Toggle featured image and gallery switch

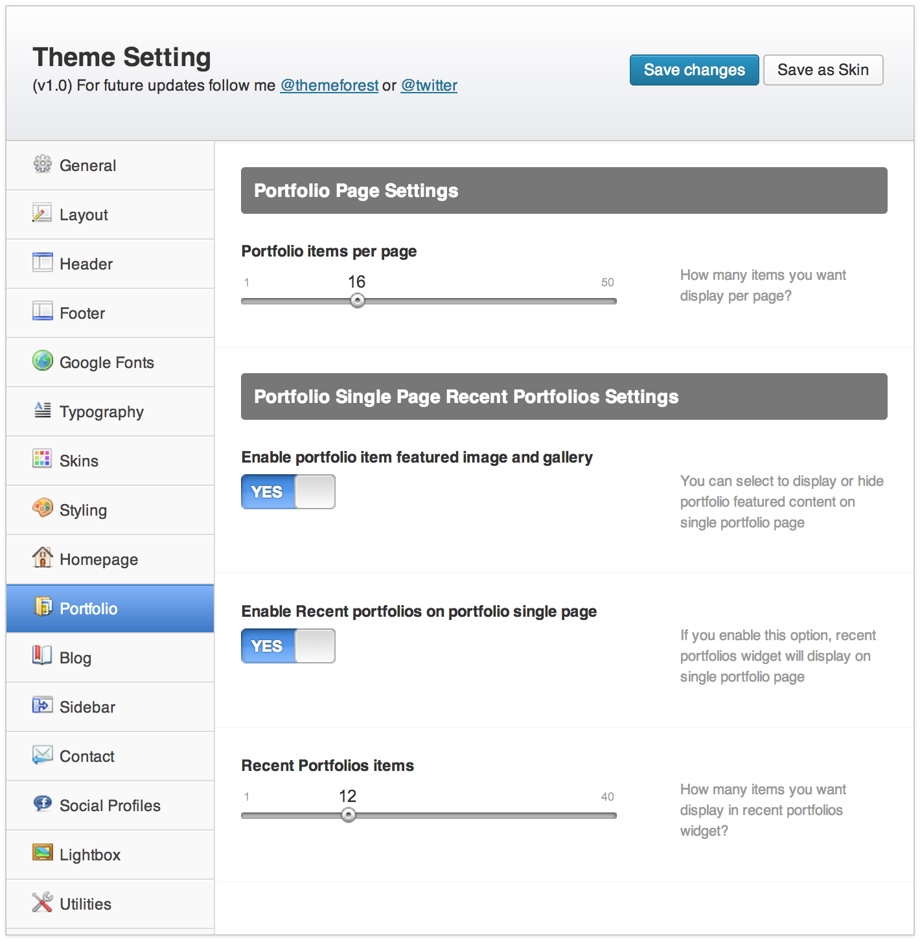288,492
